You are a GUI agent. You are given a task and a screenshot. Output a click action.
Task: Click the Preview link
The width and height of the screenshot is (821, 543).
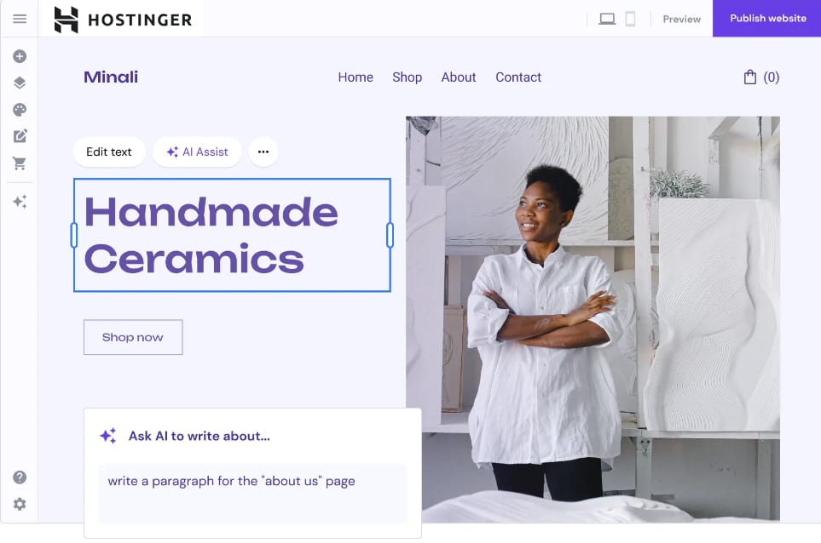(682, 20)
